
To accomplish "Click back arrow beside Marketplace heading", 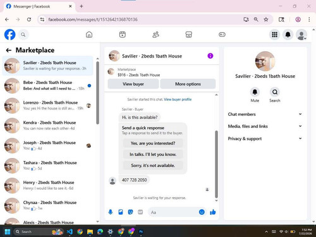I will pyautogui.click(x=9, y=50).
